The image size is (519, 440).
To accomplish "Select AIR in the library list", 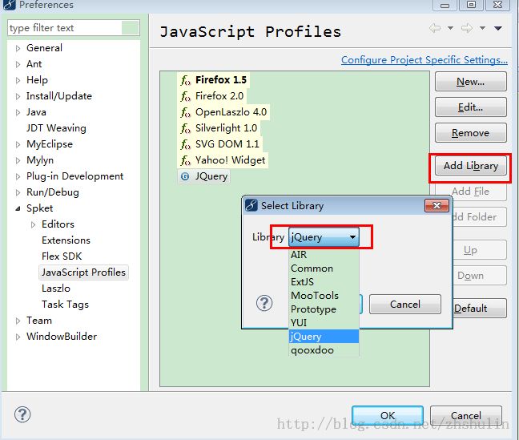I will (324, 255).
